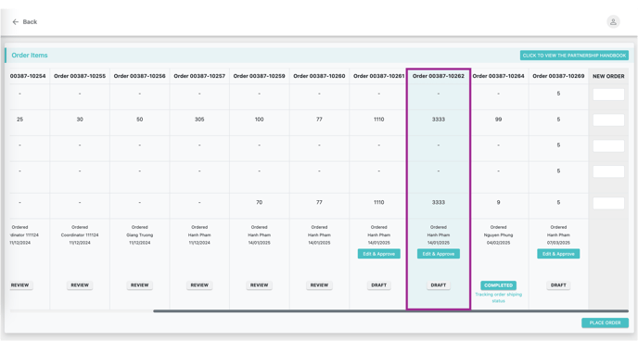Click Edit & Approve for Order 00387-10261
Screen dimensions: 638x341
pos(378,254)
